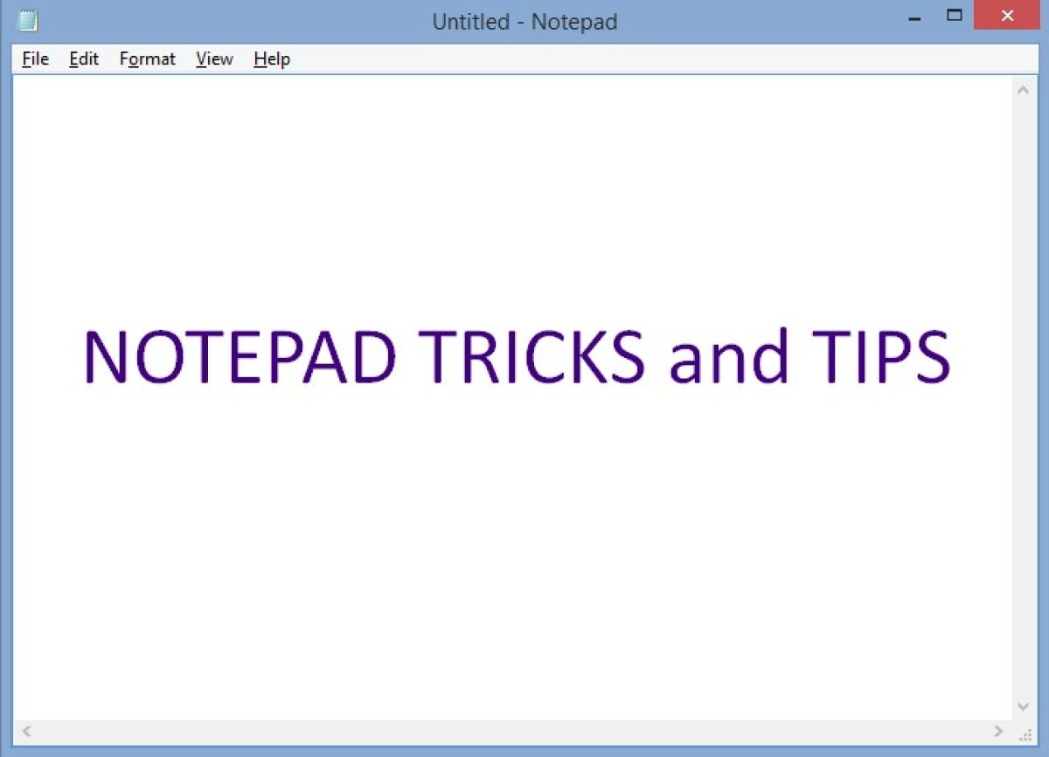Screen dimensions: 1049x757
Task: Click the vertical scrollbar up arrow
Action: pyautogui.click(x=1024, y=89)
